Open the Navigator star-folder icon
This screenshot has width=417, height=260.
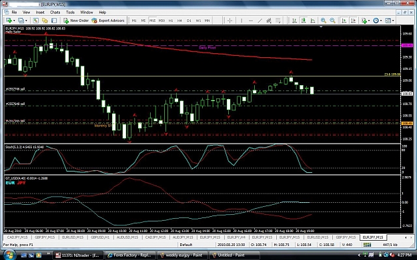pos(45,21)
